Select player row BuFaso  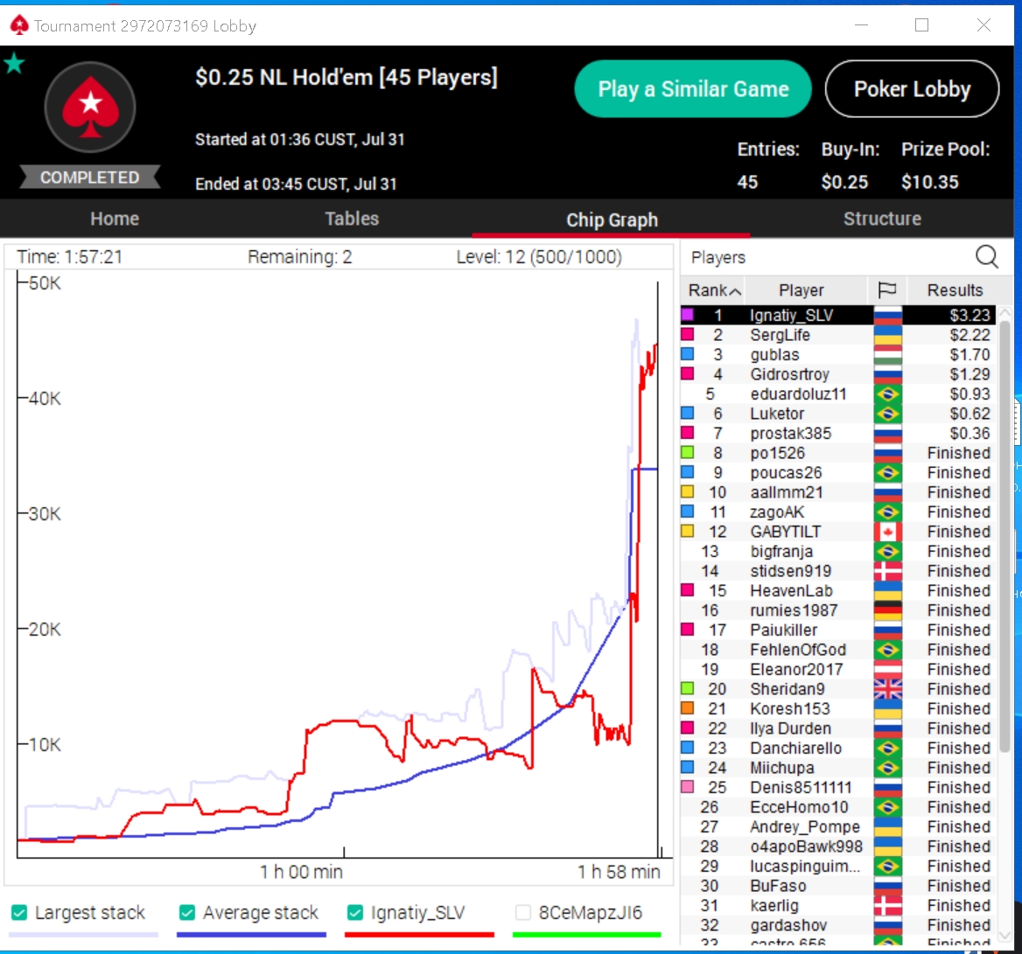click(x=837, y=886)
